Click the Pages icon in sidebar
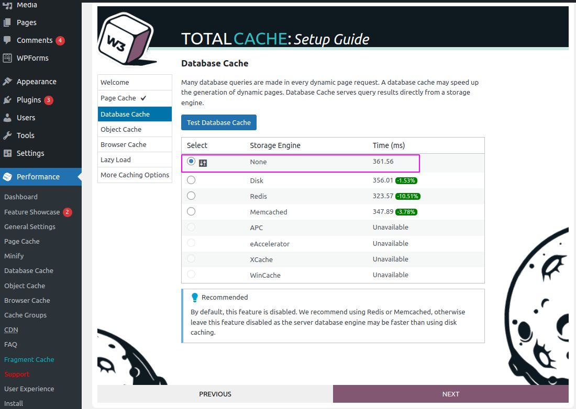Screen dimensions: 576x409 (7, 22)
